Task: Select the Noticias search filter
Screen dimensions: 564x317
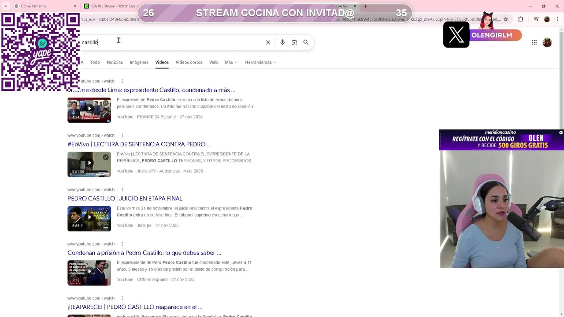Action: pyautogui.click(x=115, y=62)
